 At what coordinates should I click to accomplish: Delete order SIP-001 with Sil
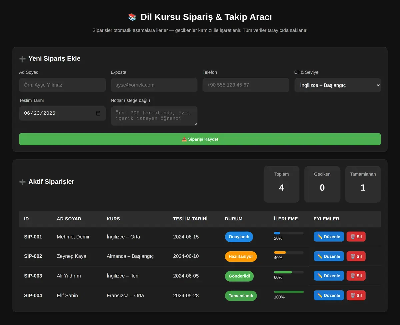[356, 237]
